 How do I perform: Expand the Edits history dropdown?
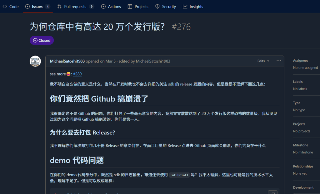click(263, 61)
